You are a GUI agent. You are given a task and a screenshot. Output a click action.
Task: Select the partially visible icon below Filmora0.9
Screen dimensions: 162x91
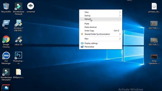coord(6,88)
